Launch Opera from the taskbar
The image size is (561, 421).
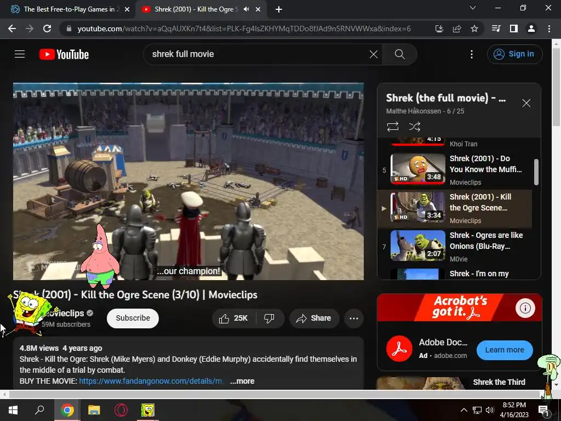point(121,410)
